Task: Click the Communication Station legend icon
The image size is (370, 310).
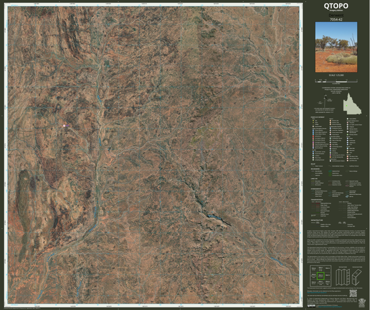Action: pyautogui.click(x=330, y=161)
